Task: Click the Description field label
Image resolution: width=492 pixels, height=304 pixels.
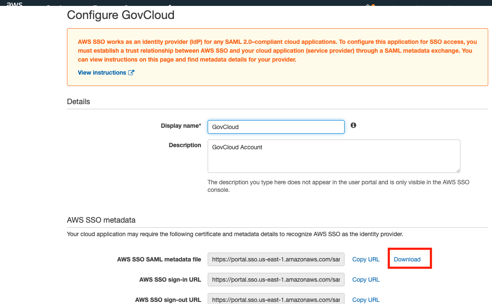Action: click(x=185, y=145)
